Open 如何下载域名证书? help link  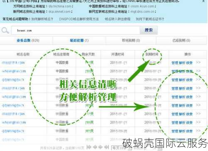pos(150,19)
